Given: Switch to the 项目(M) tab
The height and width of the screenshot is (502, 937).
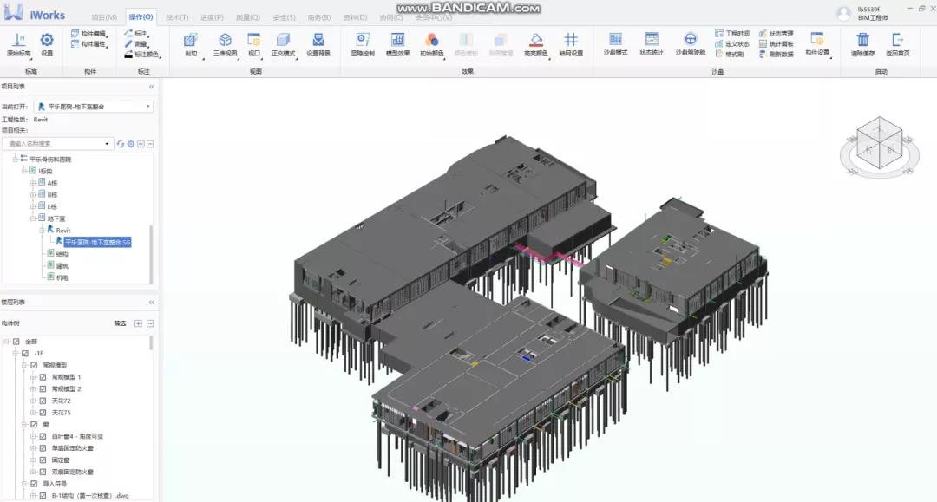Looking at the screenshot, I should (104, 17).
